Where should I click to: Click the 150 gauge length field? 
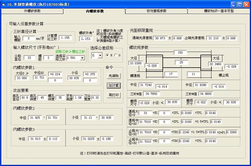pyautogui.click(x=180, y=52)
